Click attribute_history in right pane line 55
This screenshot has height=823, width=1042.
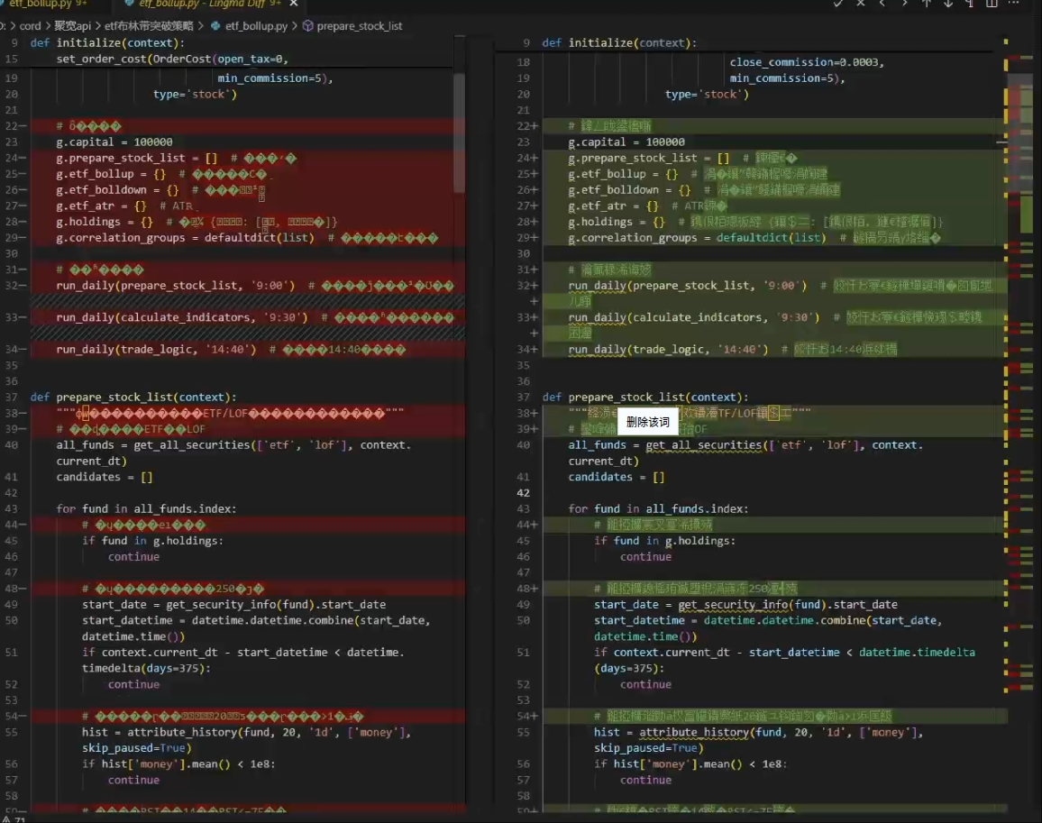coord(694,732)
